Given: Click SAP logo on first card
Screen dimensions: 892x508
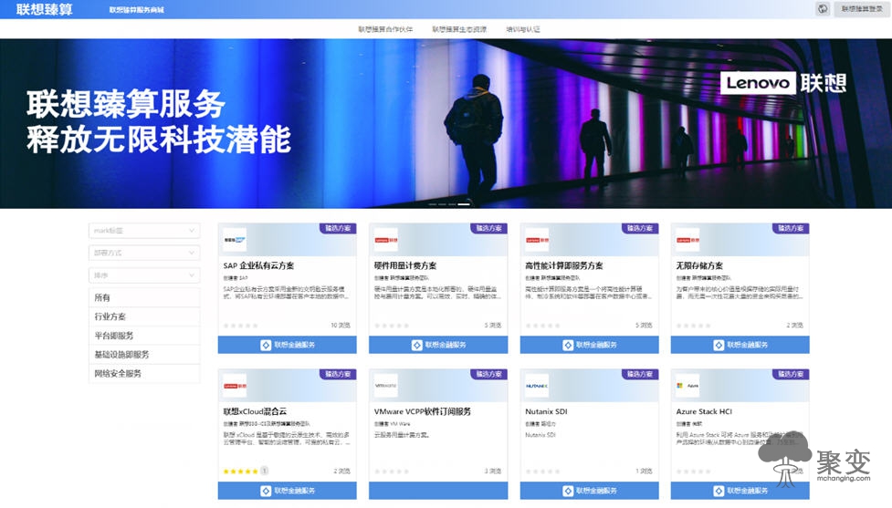Looking at the screenshot, I should (235, 240).
